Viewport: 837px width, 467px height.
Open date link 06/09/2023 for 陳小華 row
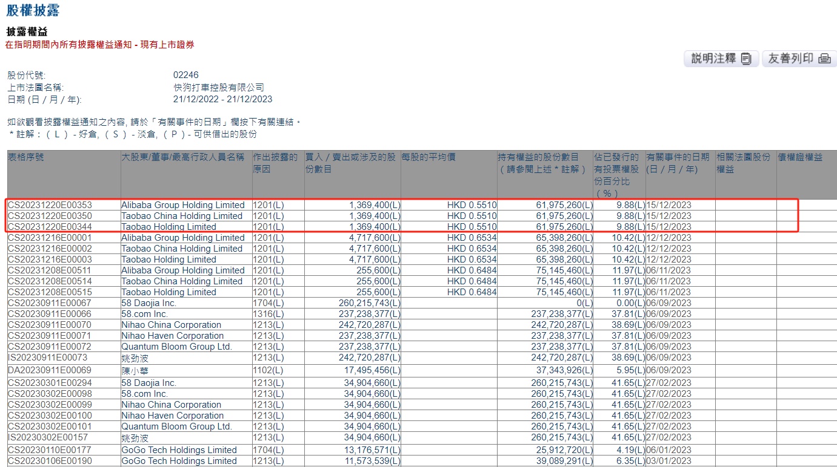point(669,370)
